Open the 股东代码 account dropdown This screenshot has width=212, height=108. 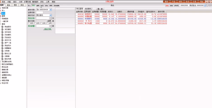pyautogui.click(x=51, y=9)
